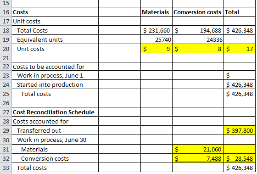Select row header 16
The width and height of the screenshot is (257, 174).
6,12
